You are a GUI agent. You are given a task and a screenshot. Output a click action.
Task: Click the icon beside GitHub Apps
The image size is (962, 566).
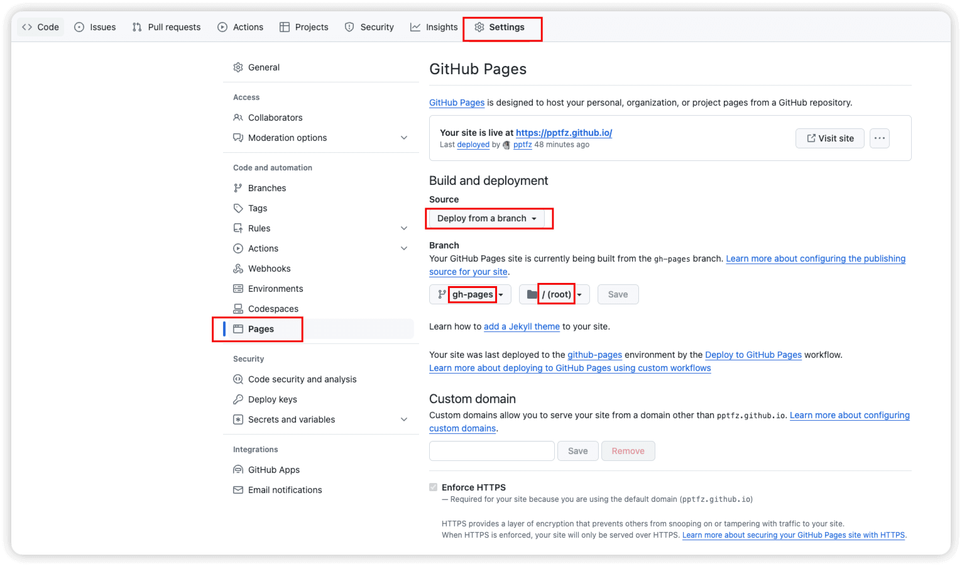[238, 470]
